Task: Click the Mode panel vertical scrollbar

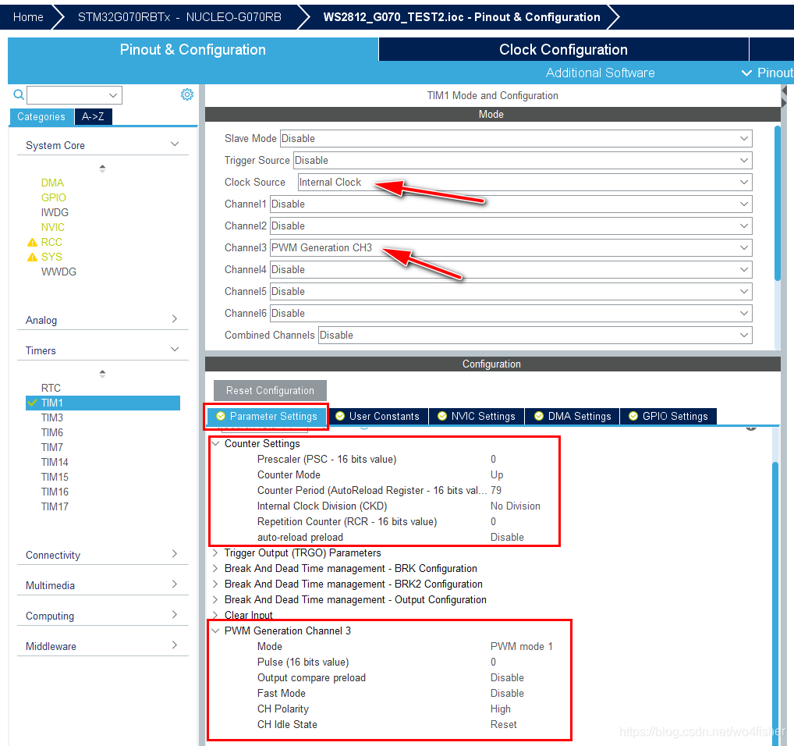Action: pyautogui.click(x=778, y=203)
